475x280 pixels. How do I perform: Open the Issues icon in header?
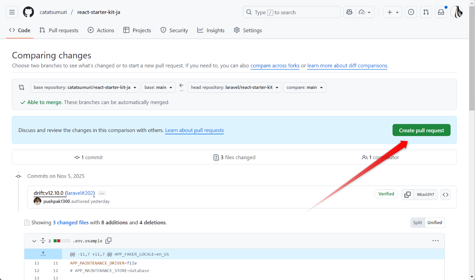pyautogui.click(x=411, y=12)
